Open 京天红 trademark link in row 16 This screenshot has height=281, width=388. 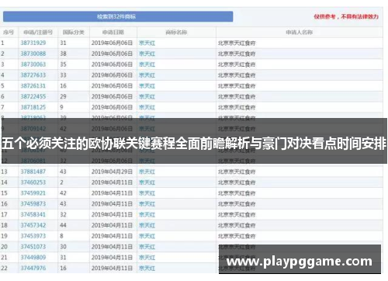coord(147,204)
